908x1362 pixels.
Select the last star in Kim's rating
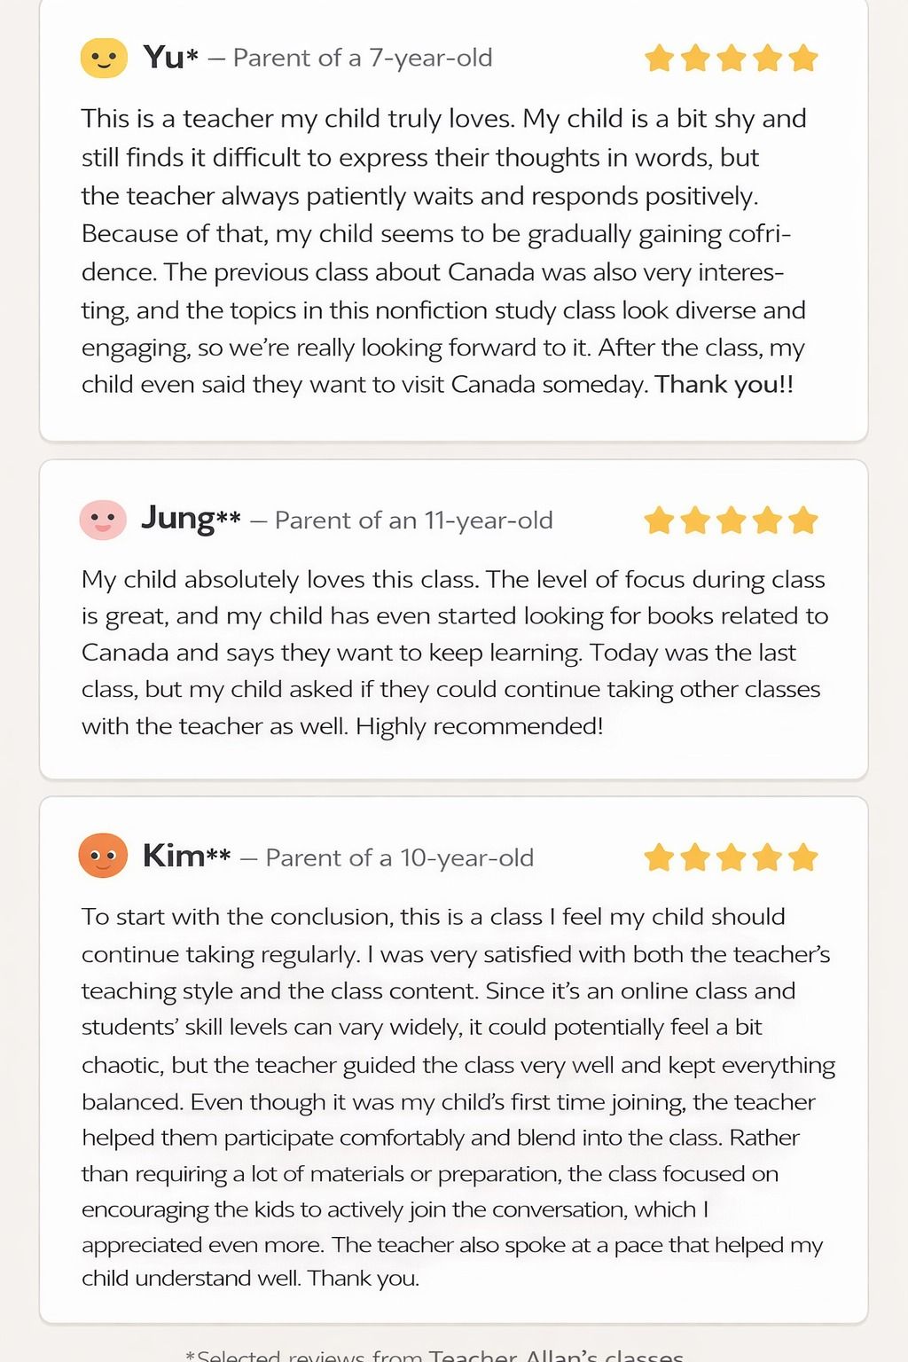(802, 857)
